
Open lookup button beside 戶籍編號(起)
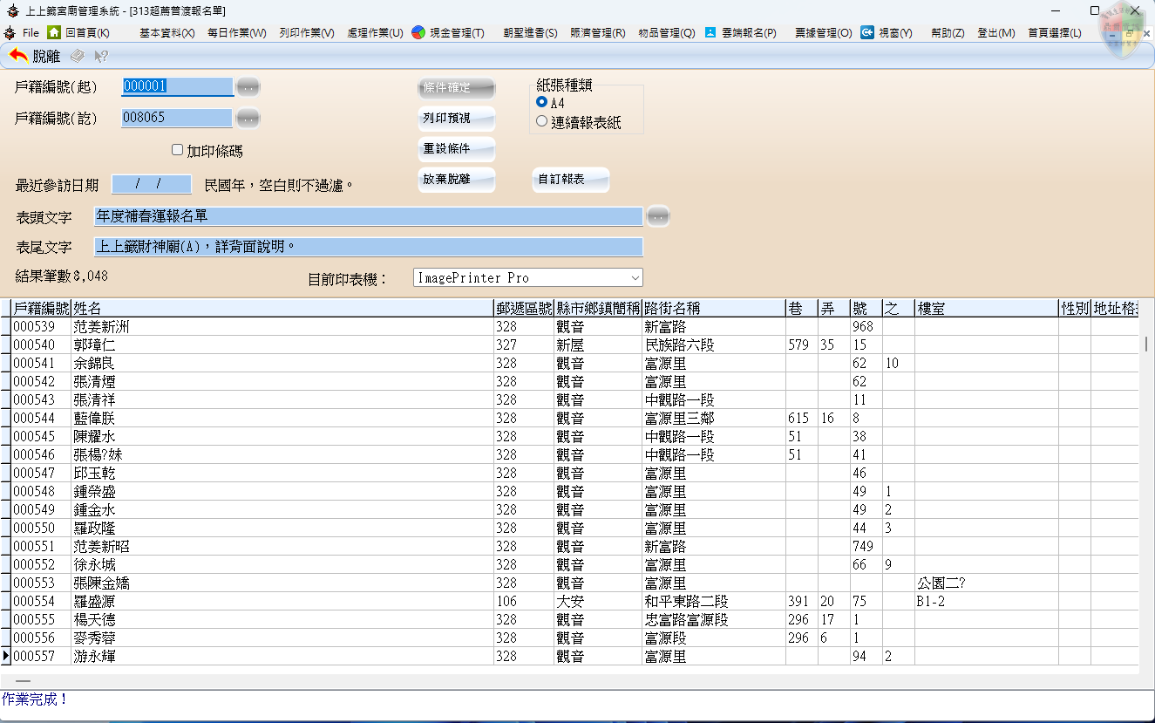click(248, 86)
